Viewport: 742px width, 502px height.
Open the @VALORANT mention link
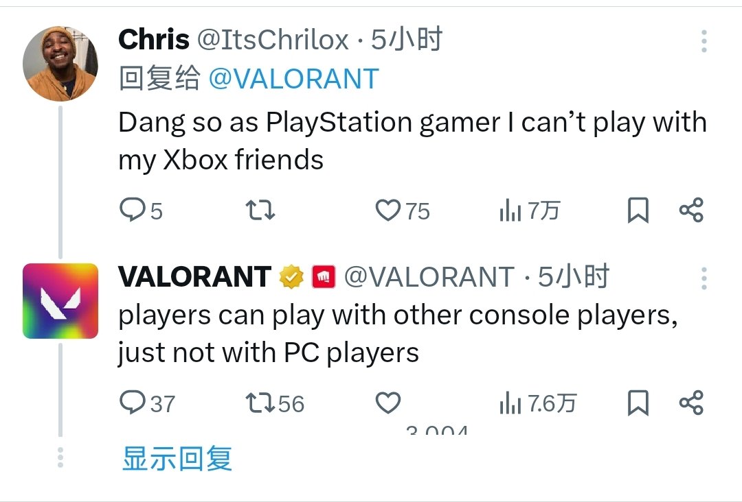click(x=293, y=79)
